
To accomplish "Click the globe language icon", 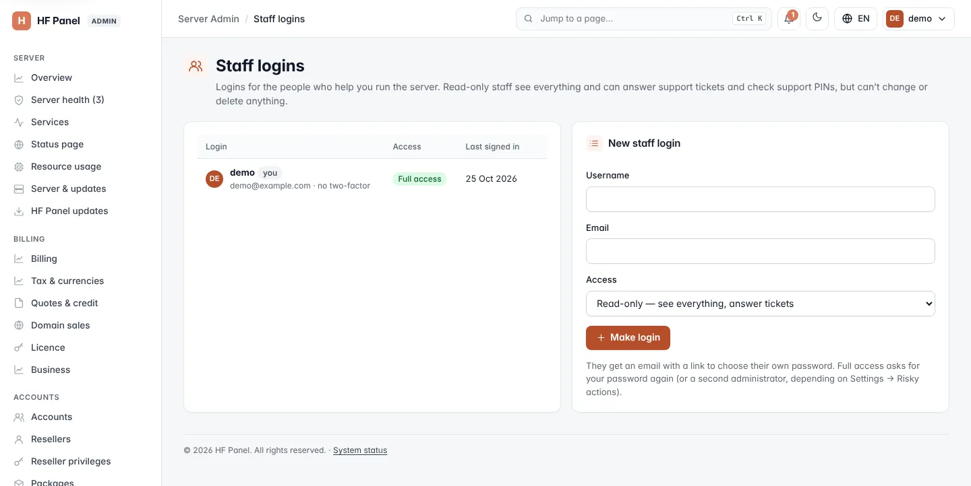I will (x=848, y=19).
